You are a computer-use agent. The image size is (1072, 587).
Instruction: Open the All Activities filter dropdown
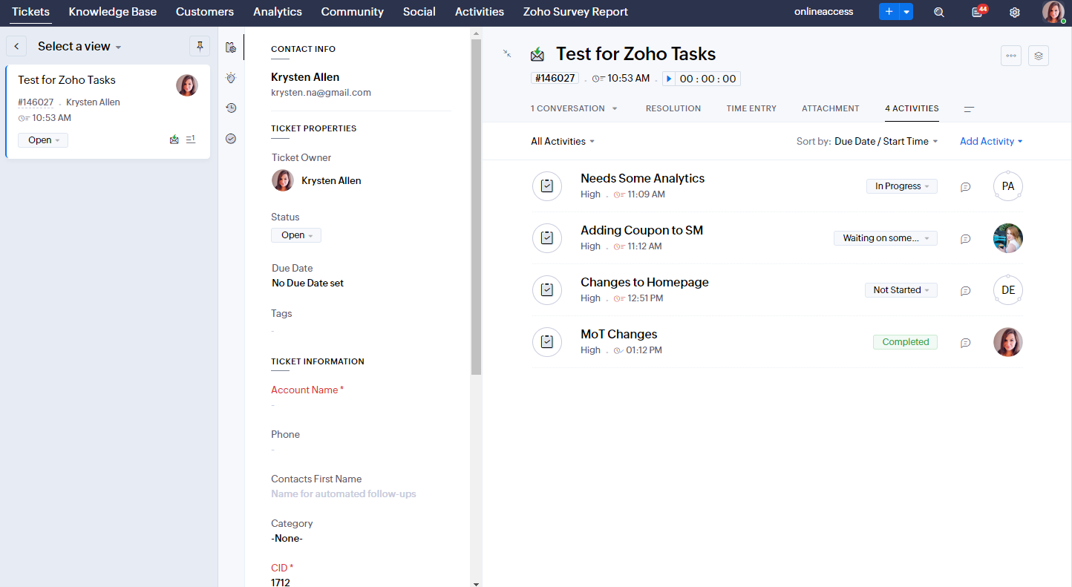563,141
